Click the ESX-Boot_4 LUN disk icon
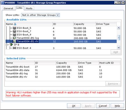 point(15,48)
